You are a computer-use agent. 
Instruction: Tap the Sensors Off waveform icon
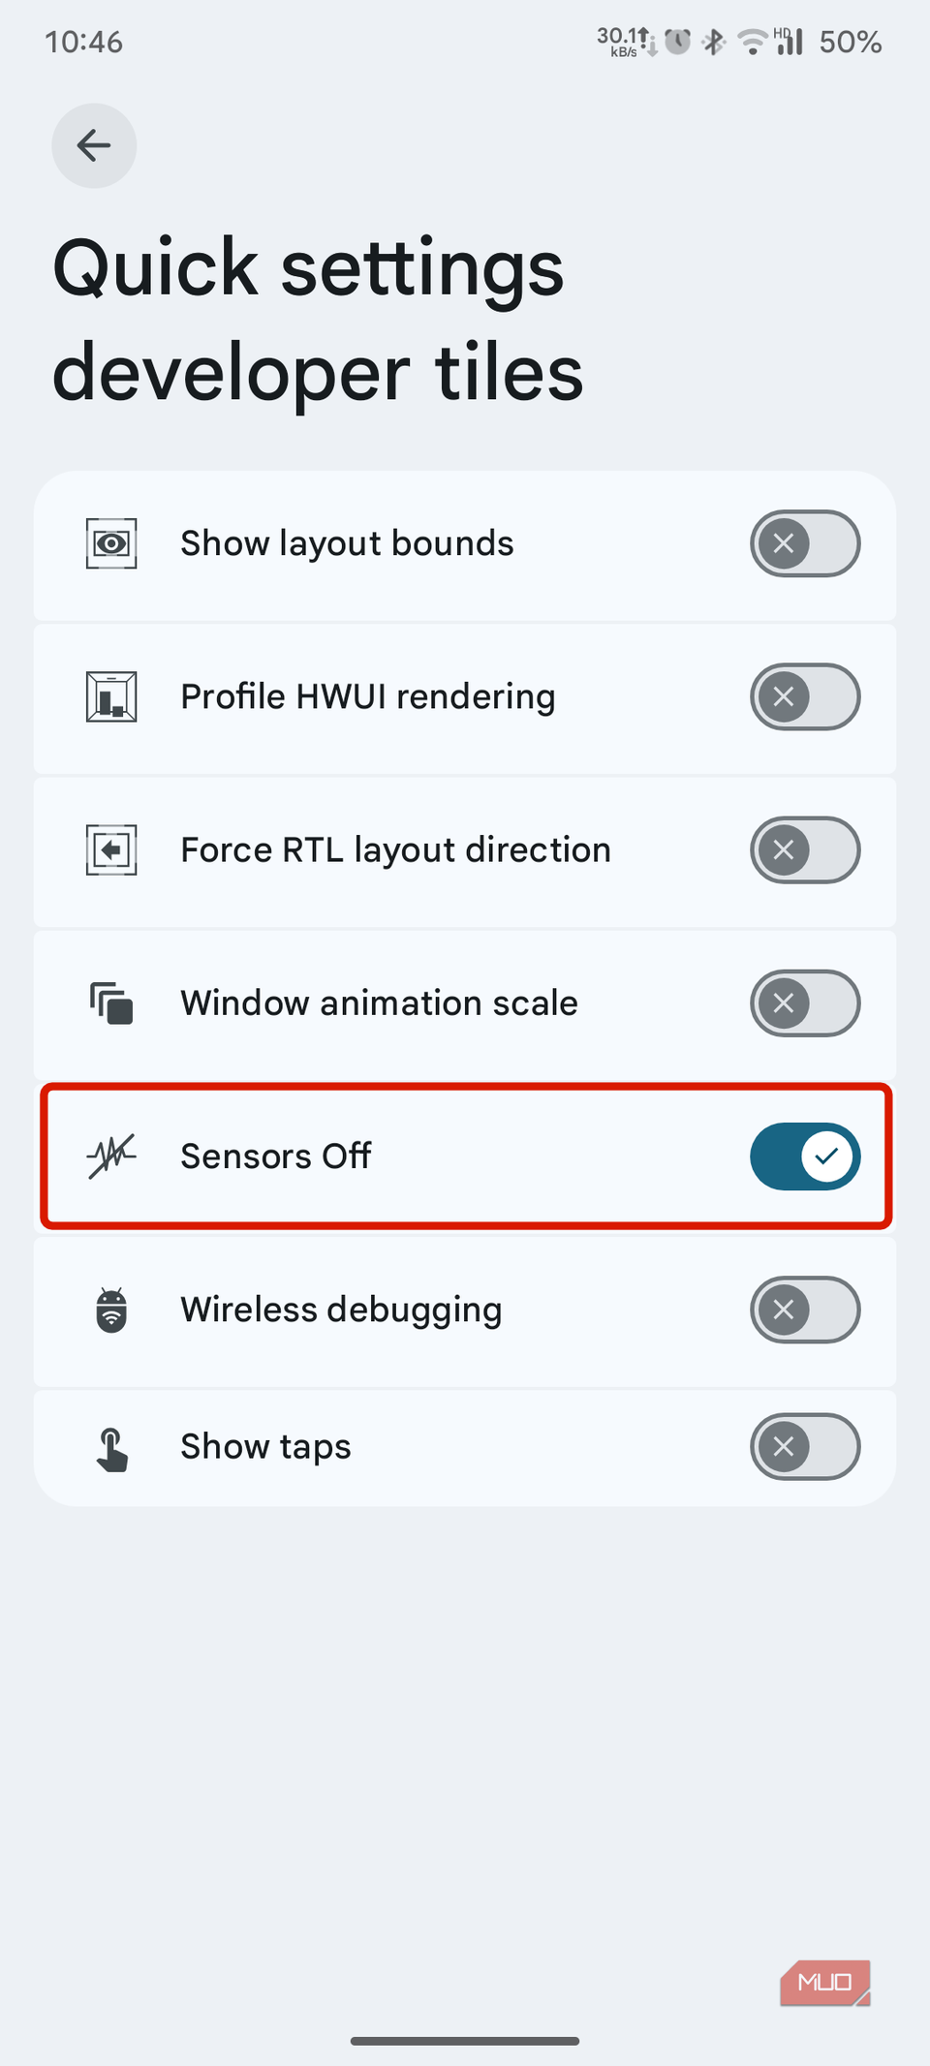(111, 1156)
